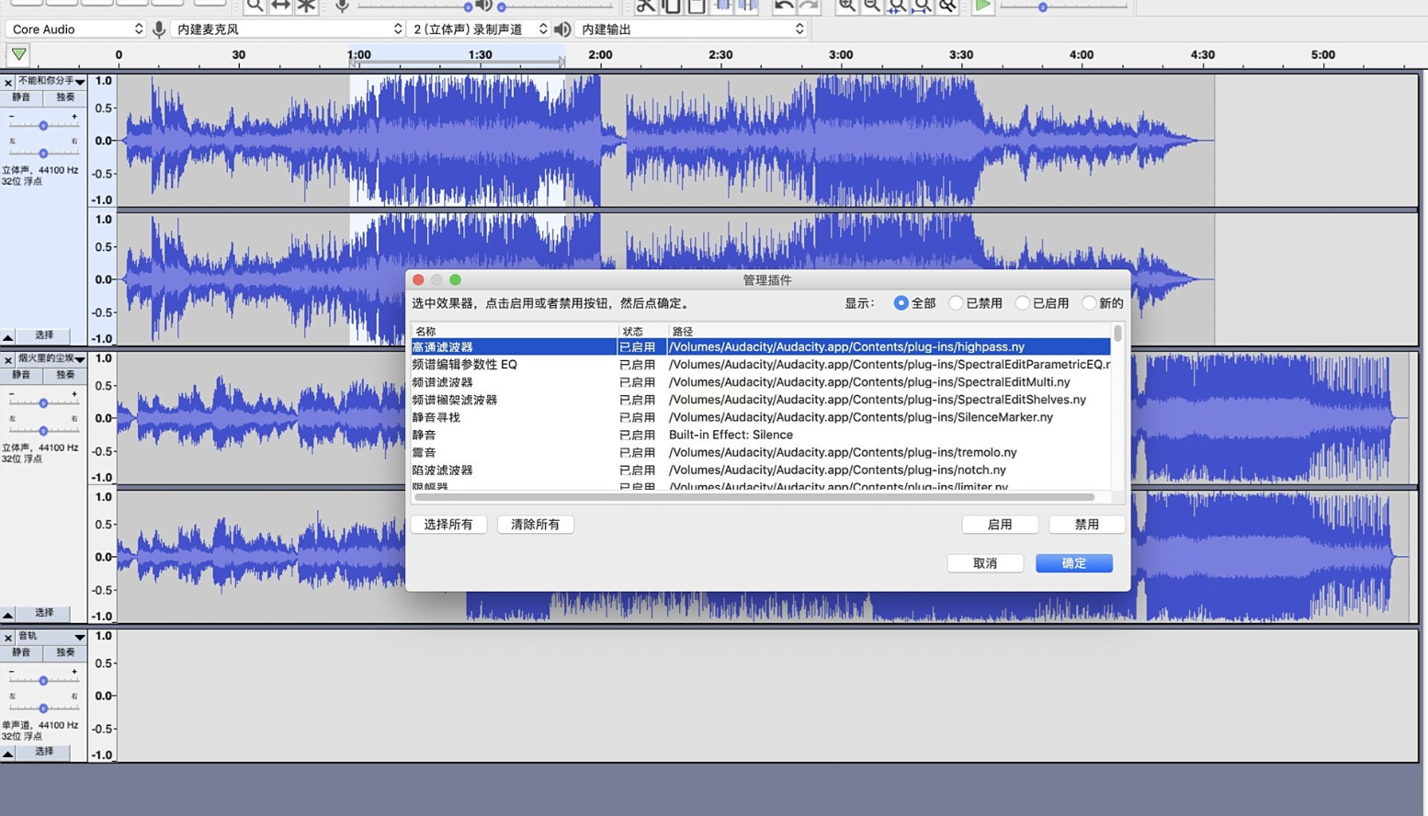Open the 不能和你分手 track name menu
Screen dimensions: 1428x816
[x=51, y=82]
